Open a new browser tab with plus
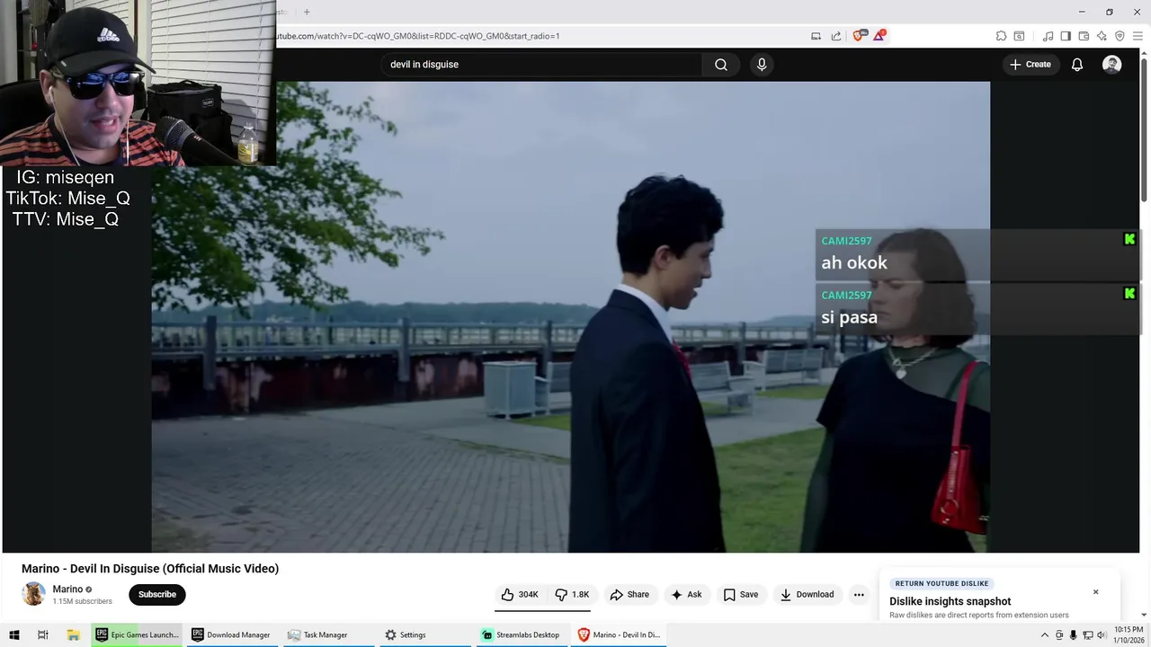The height and width of the screenshot is (647, 1151). point(307,12)
